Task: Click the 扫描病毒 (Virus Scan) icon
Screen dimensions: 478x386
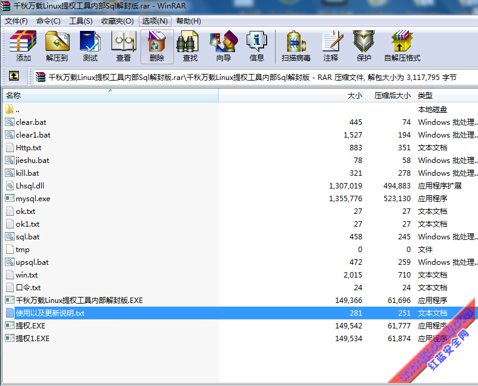Action: point(296,46)
